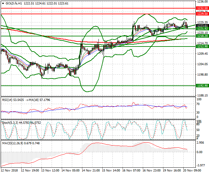The height and width of the screenshot is (174, 209).
Task: Click the RSI(14) 53.5425 indicator label
Action: (x=13, y=100)
